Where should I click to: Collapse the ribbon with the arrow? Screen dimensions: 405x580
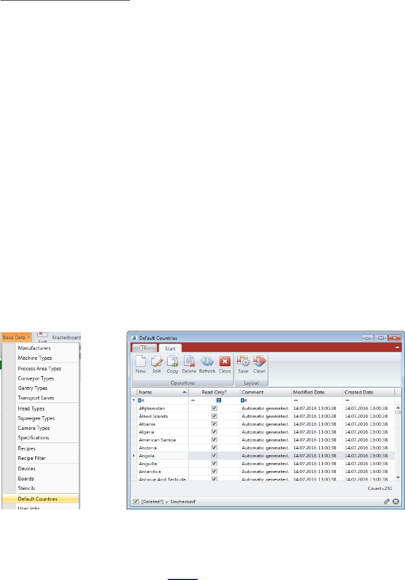tap(397, 347)
